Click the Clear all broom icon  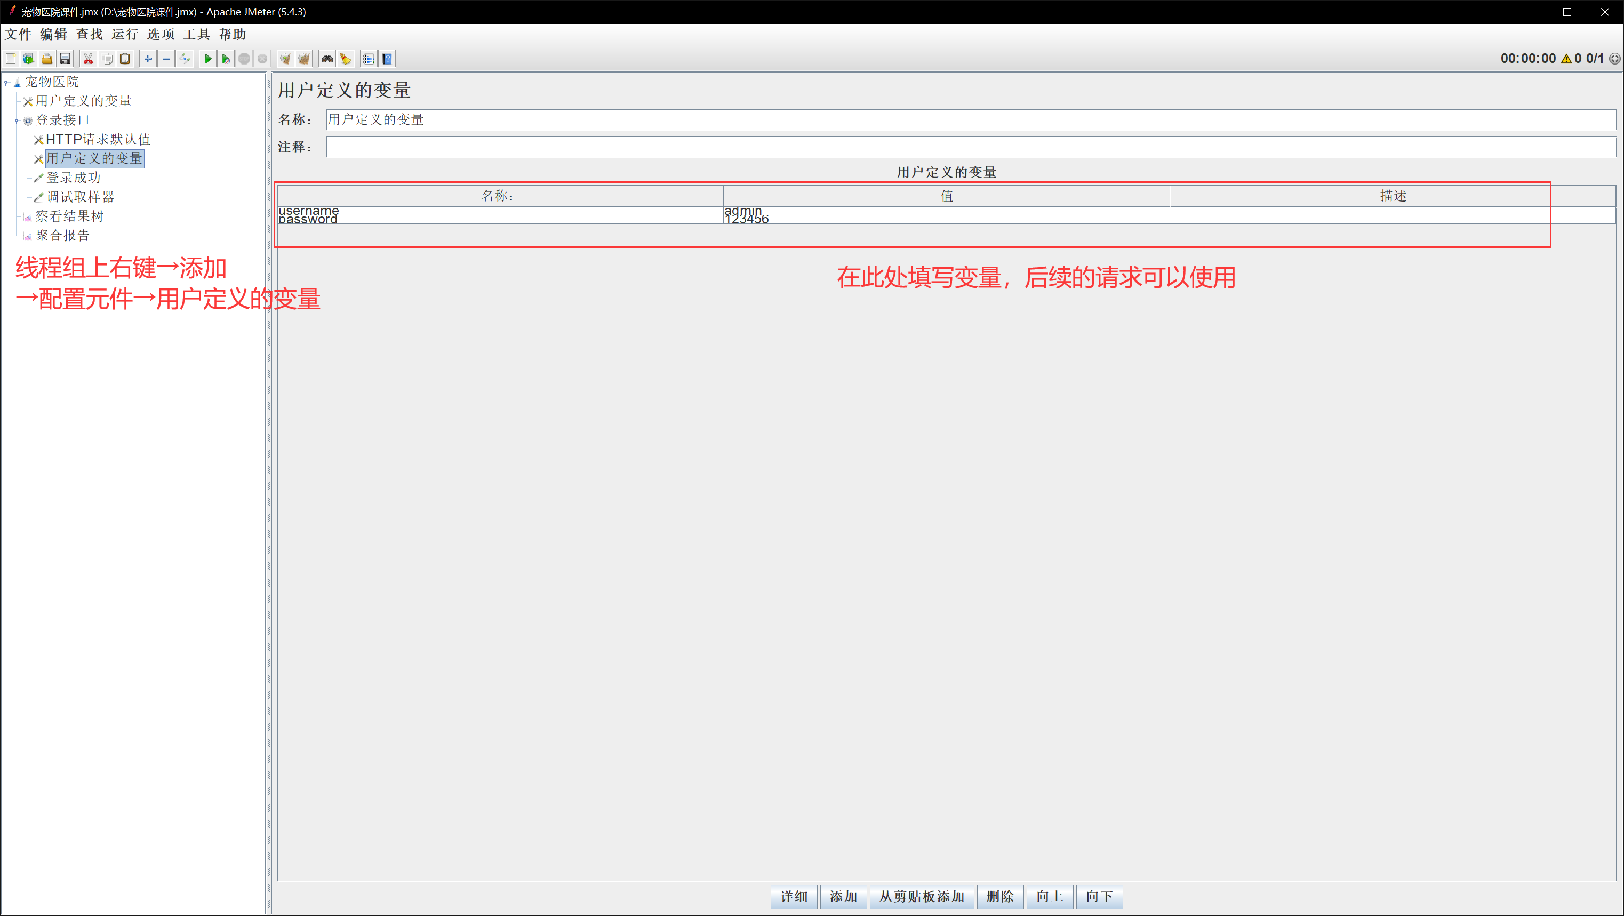[304, 59]
